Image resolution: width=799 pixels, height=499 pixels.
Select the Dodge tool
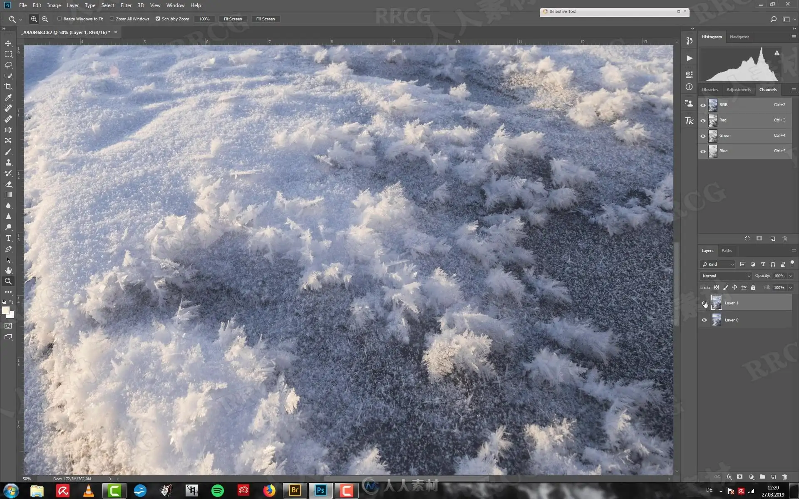point(8,227)
